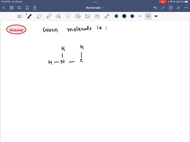Add a new page
The width and height of the screenshot is (190, 142).
(171, 8)
